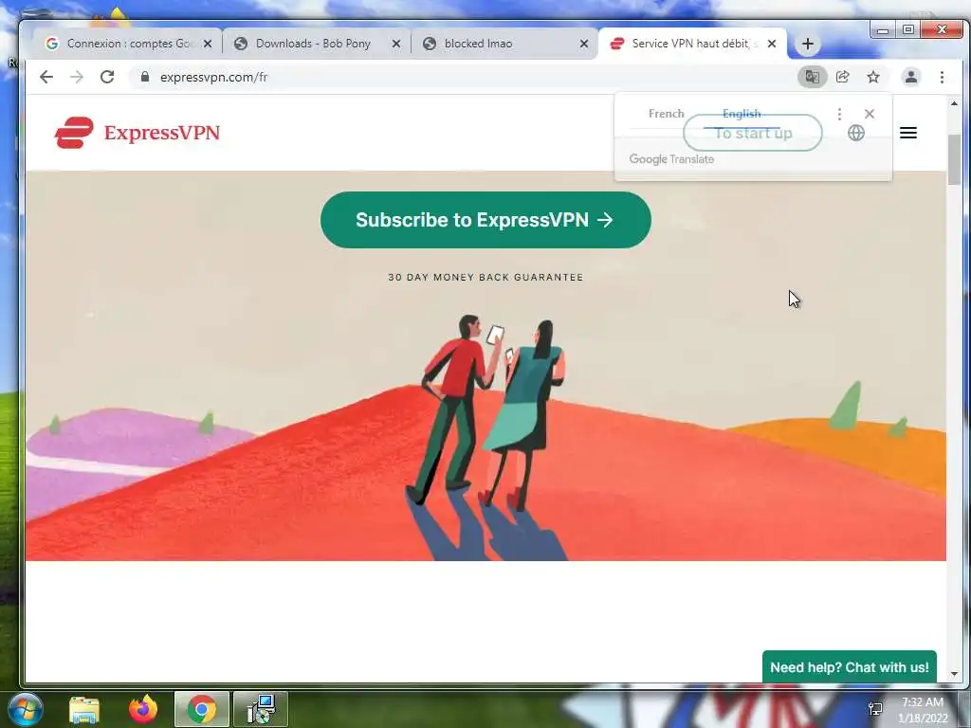Click the taskbar clock 7:32 AM
Image resolution: width=971 pixels, height=728 pixels.
point(923,702)
